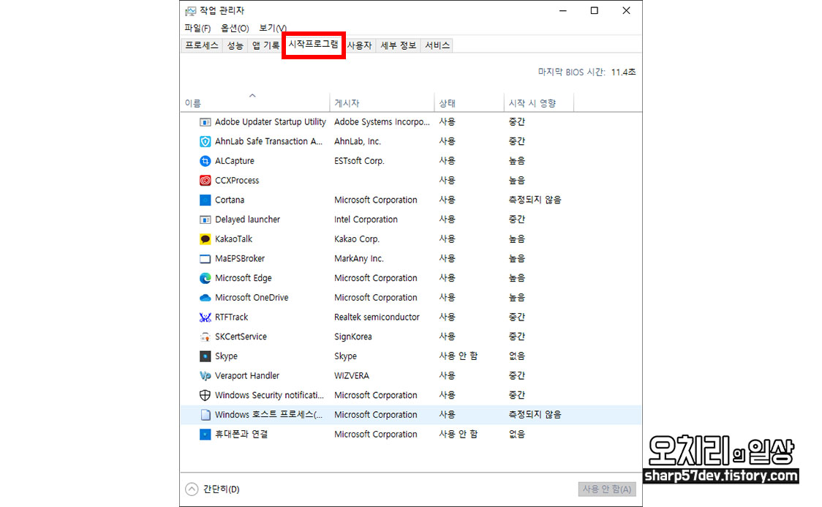This screenshot has width=822, height=507.
Task: Click the 휴대폰과 연결 icon
Action: point(205,434)
